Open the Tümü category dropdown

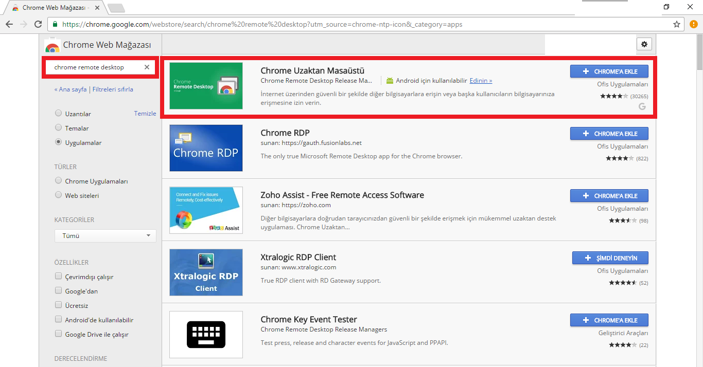[105, 235]
